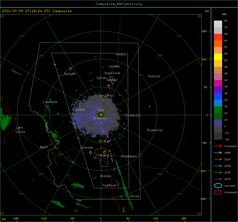Click the dBZ heading above the color scale
Screen dimensions: 238x222
coord(224,14)
